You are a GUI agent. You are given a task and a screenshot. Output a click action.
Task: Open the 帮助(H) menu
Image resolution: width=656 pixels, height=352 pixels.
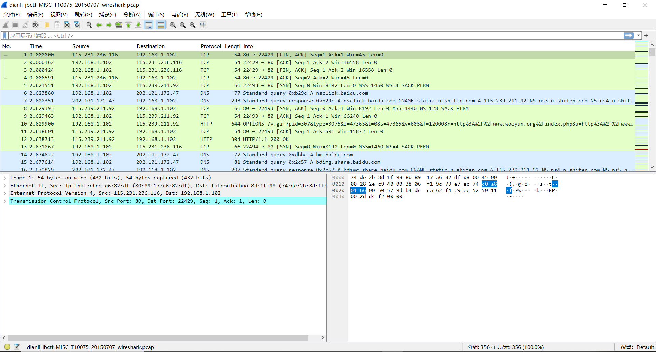click(x=254, y=15)
